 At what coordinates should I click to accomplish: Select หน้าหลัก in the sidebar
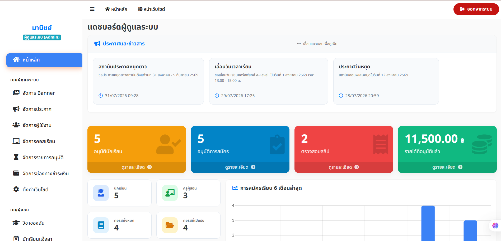click(x=44, y=60)
